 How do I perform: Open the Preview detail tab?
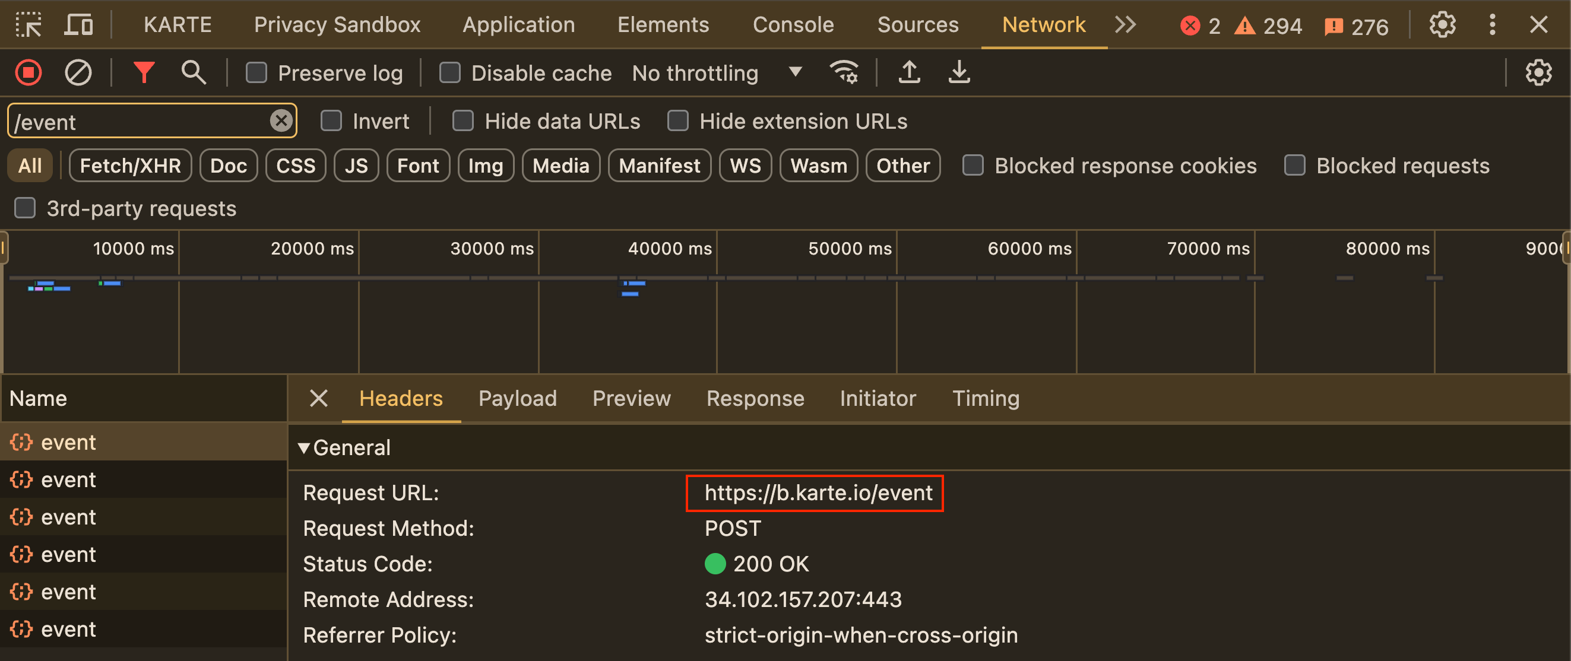click(631, 398)
